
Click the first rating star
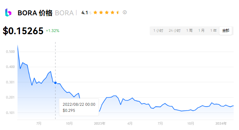point(95,12)
